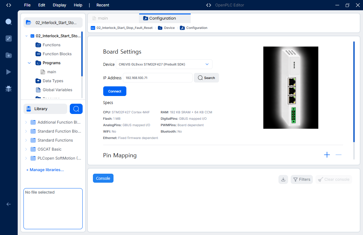The width and height of the screenshot is (363, 235).
Task: Collapse the 02_Interlock project tree node
Action: (x=26, y=36)
